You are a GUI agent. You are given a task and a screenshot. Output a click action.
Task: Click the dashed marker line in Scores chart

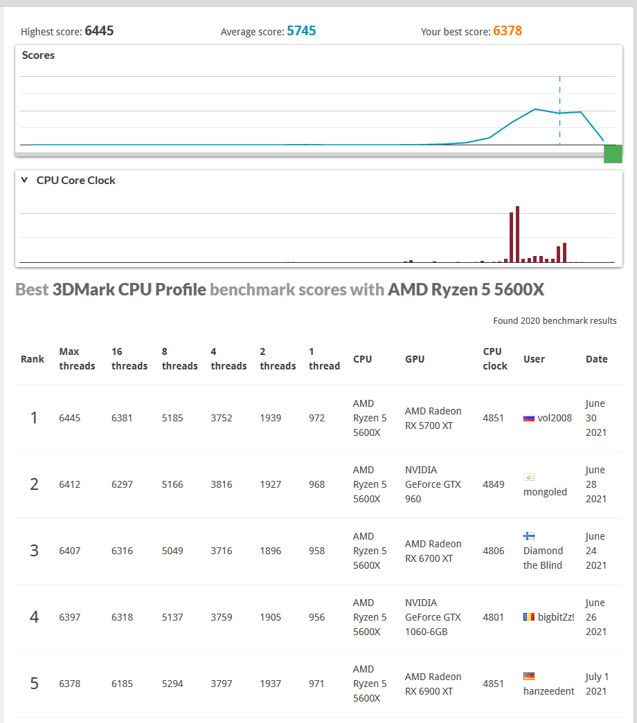pyautogui.click(x=560, y=111)
